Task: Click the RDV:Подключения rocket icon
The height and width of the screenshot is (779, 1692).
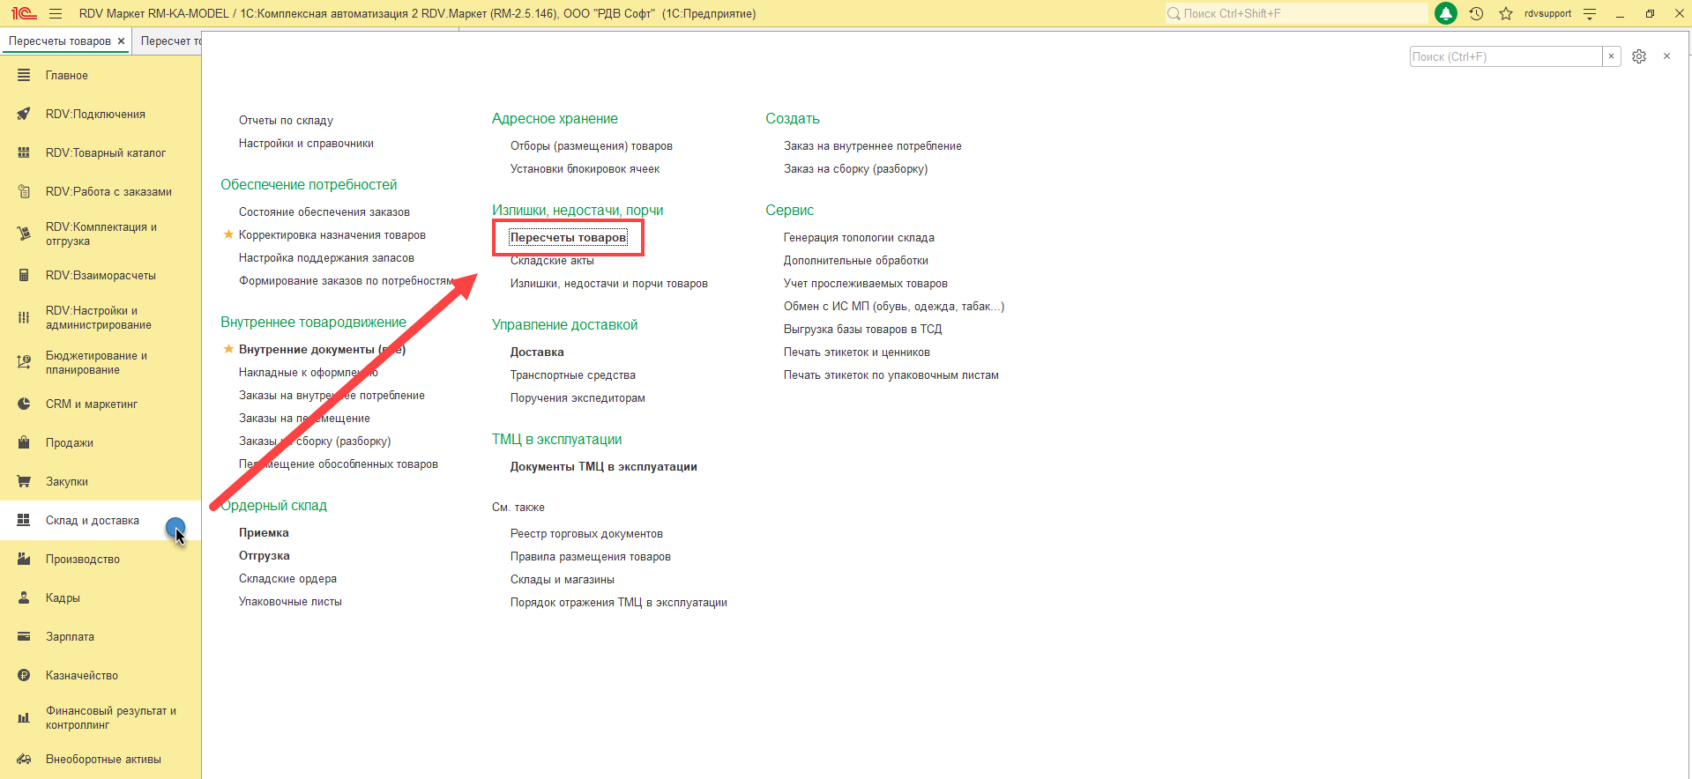Action: point(24,115)
